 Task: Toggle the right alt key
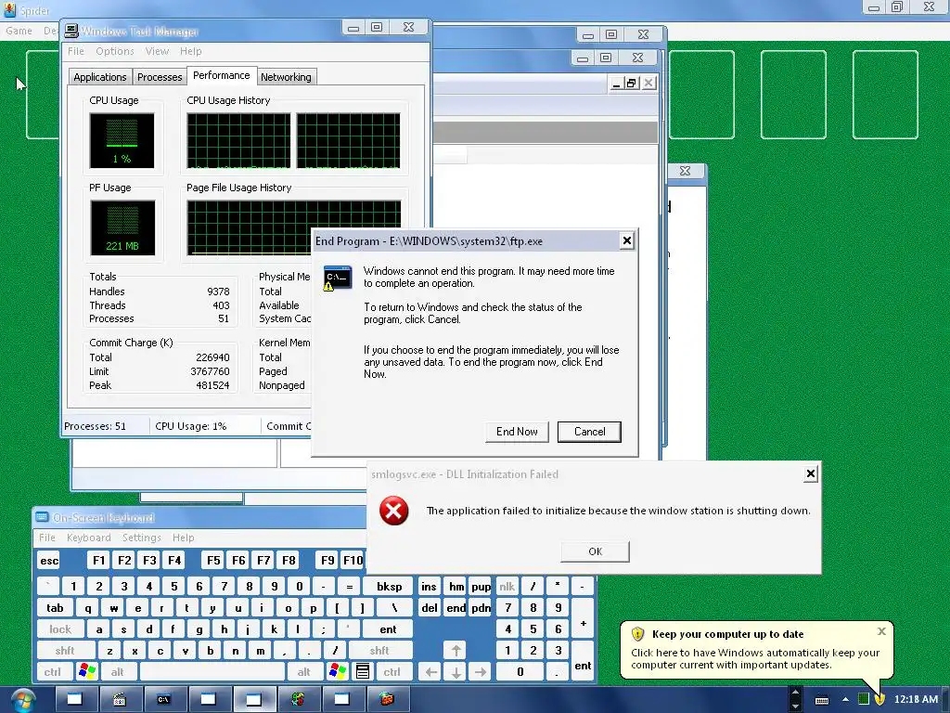tap(304, 672)
